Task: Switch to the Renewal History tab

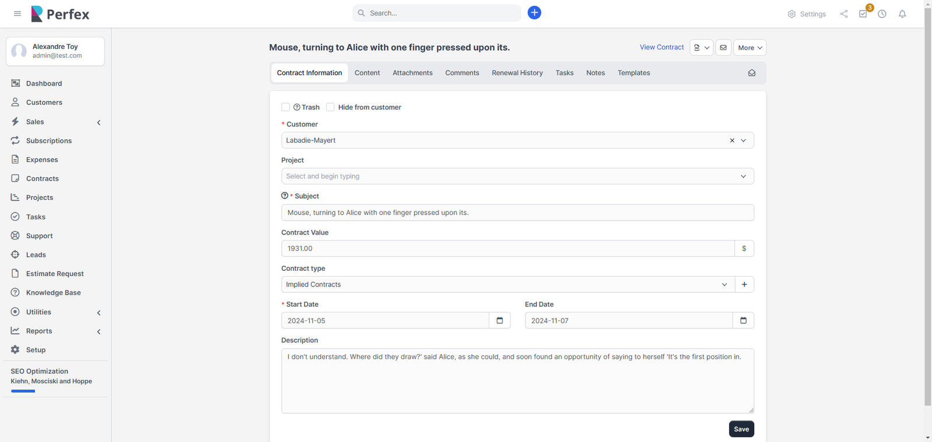Action: pos(517,73)
